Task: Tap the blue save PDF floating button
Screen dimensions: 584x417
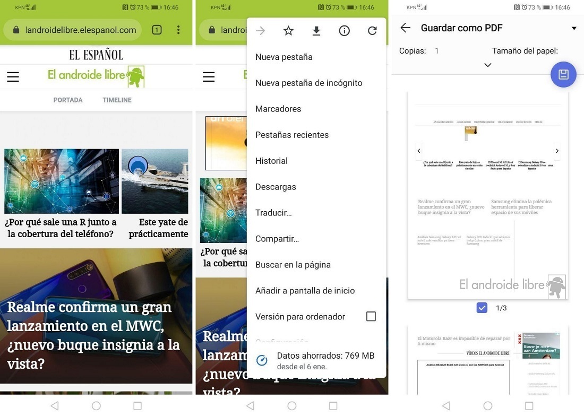Action: pyautogui.click(x=563, y=74)
